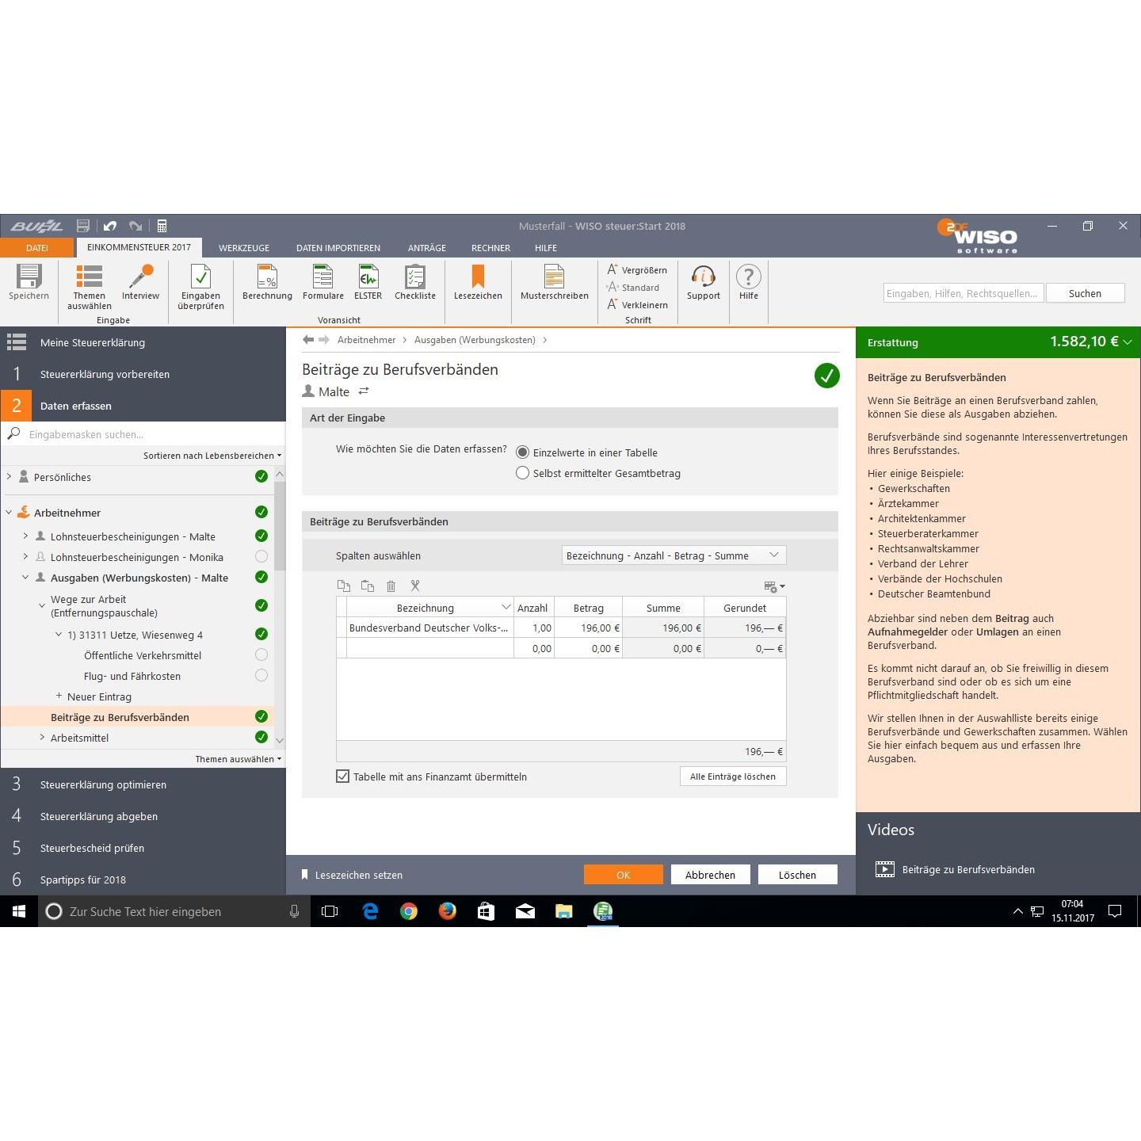Open the HILFE ribbon tab

(546, 248)
